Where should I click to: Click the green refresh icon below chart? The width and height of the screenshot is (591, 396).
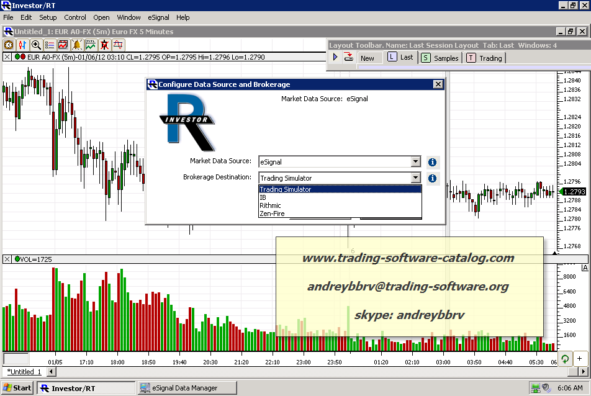[566, 359]
